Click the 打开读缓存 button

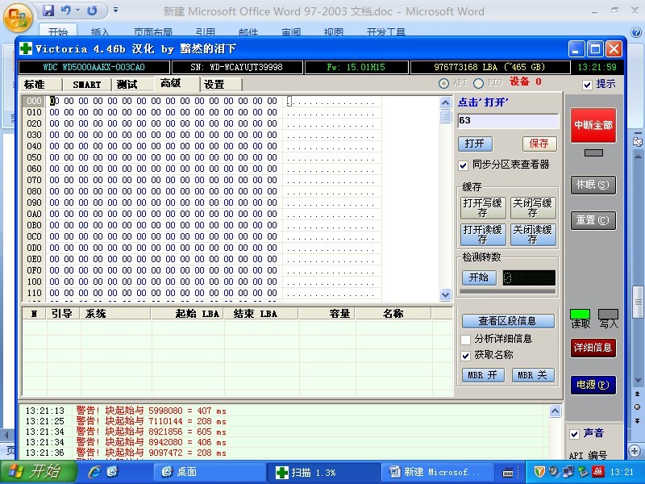point(483,235)
